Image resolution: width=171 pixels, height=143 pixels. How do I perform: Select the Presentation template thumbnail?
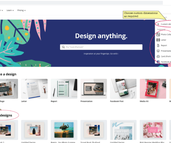pos(94,89)
